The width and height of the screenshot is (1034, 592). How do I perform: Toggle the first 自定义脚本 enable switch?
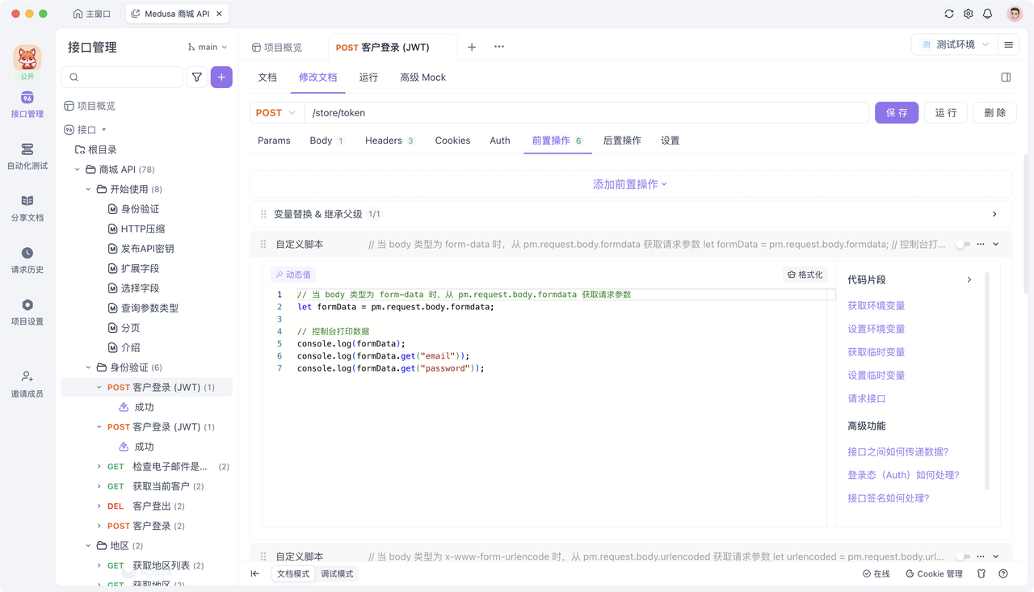click(963, 244)
